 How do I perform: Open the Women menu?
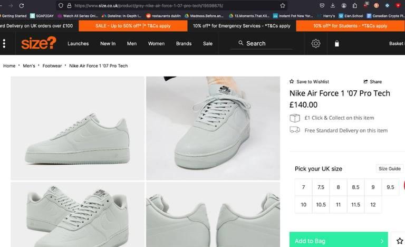pos(156,43)
